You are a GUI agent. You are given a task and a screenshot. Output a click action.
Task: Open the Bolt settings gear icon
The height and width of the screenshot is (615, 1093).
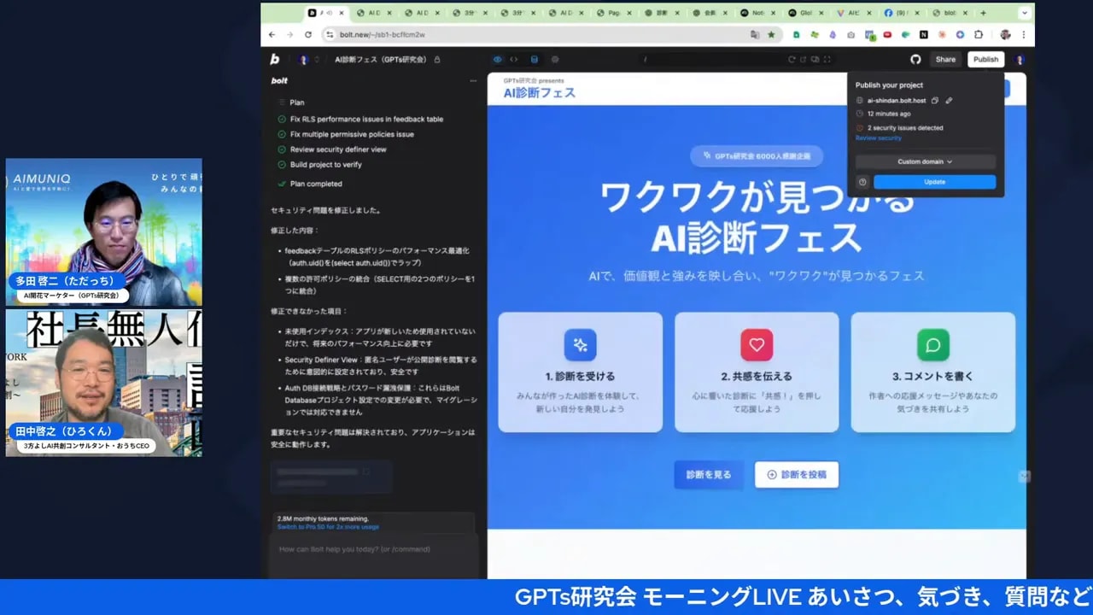pos(555,59)
